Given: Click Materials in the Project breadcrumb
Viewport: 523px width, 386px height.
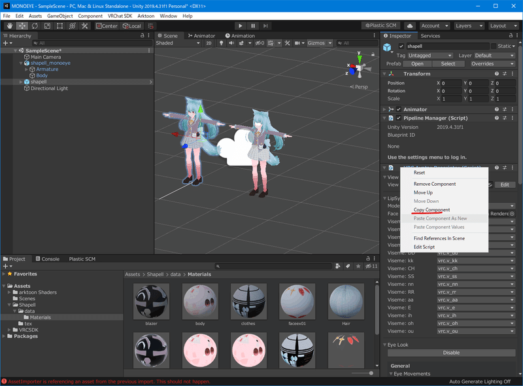Looking at the screenshot, I should coord(199,274).
